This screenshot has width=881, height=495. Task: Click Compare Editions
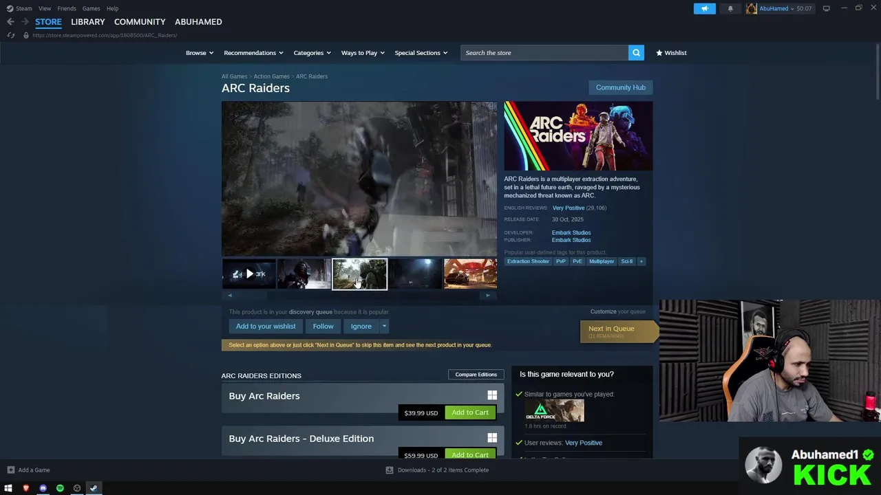[476, 375]
